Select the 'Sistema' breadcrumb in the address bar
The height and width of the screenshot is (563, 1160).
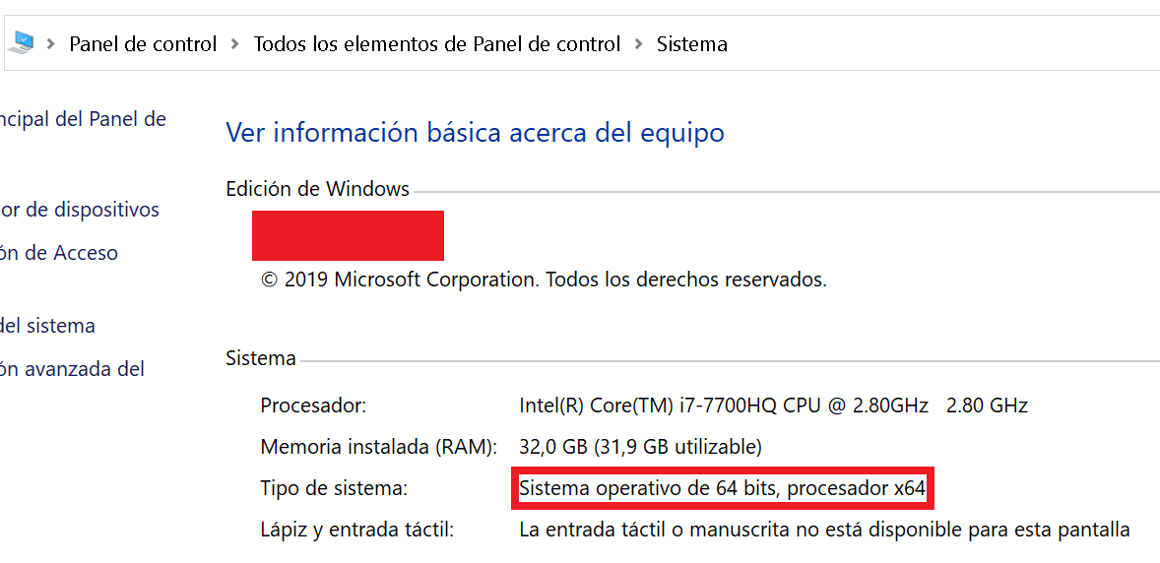pyautogui.click(x=692, y=44)
